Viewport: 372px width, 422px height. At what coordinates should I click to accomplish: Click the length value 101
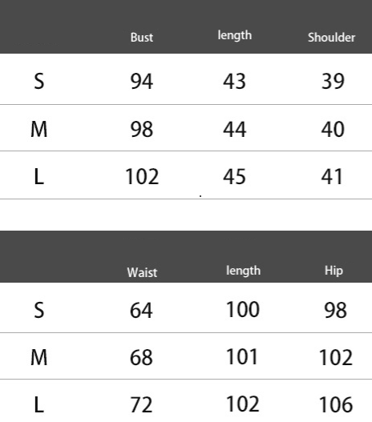242,356
